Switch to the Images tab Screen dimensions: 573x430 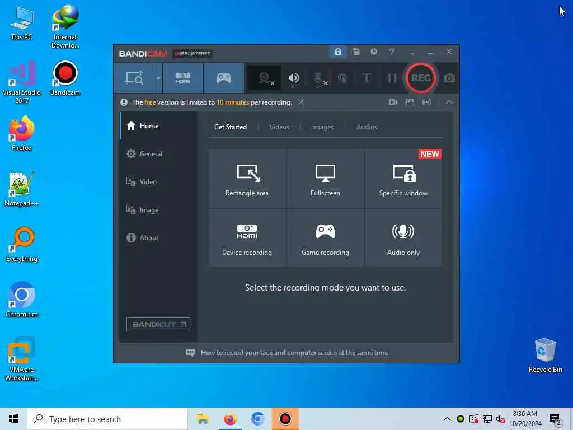[322, 127]
